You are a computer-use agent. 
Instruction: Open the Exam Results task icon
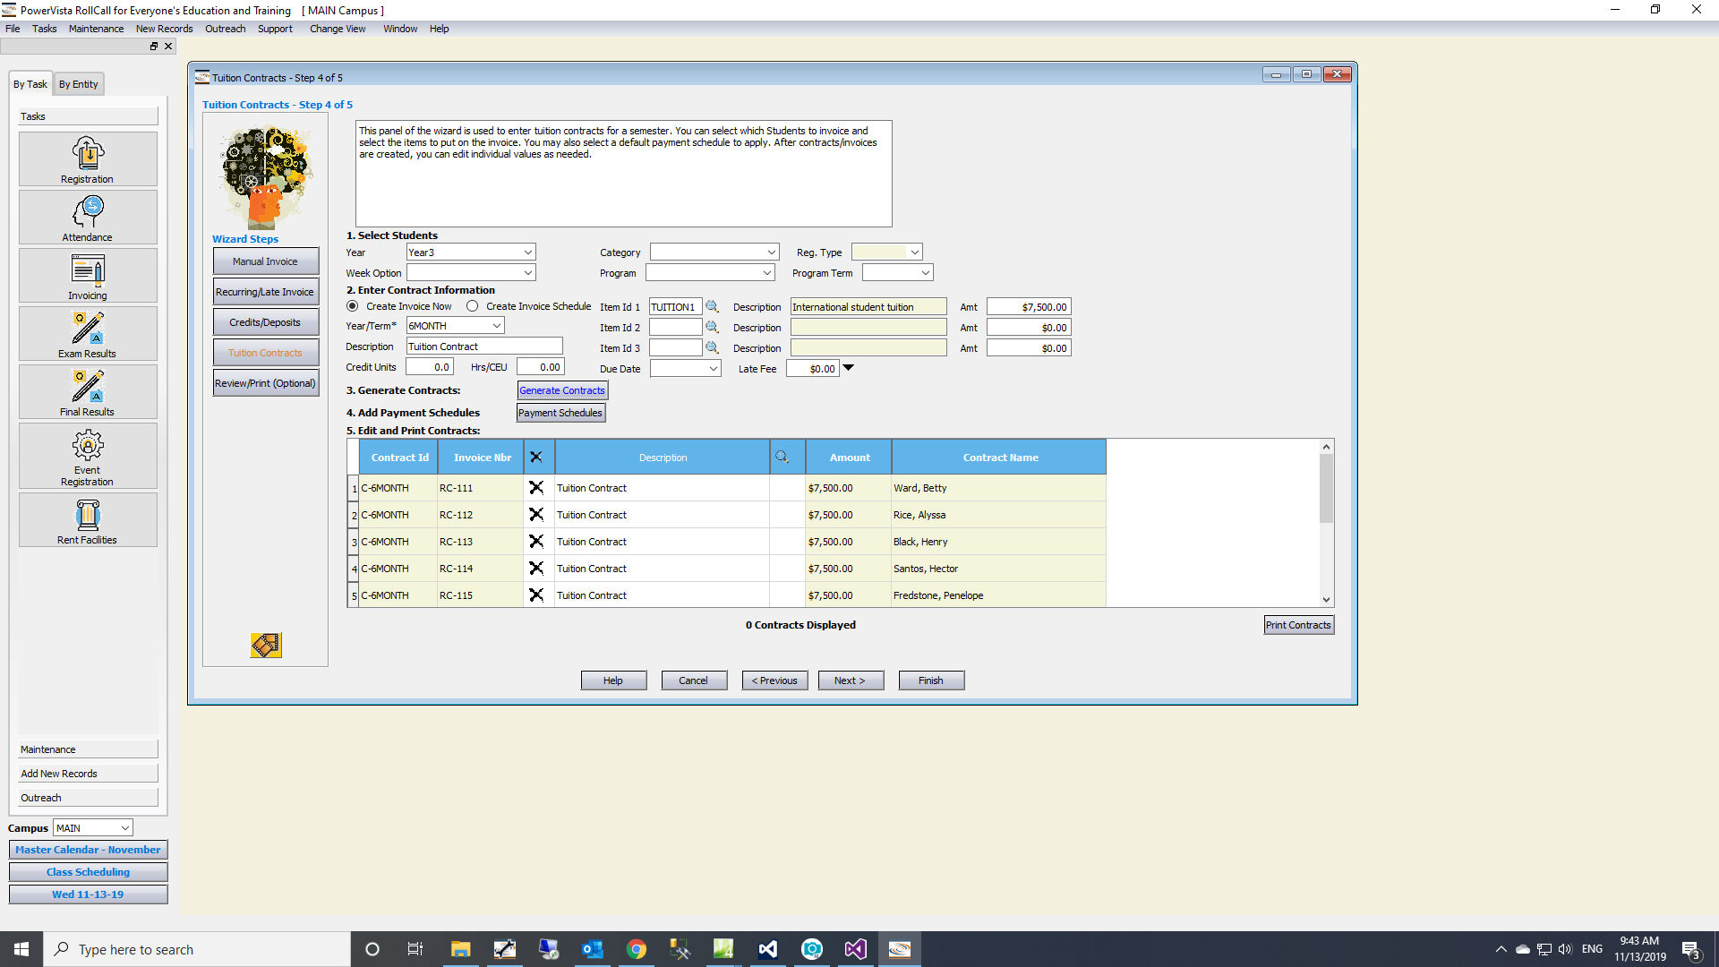[88, 334]
